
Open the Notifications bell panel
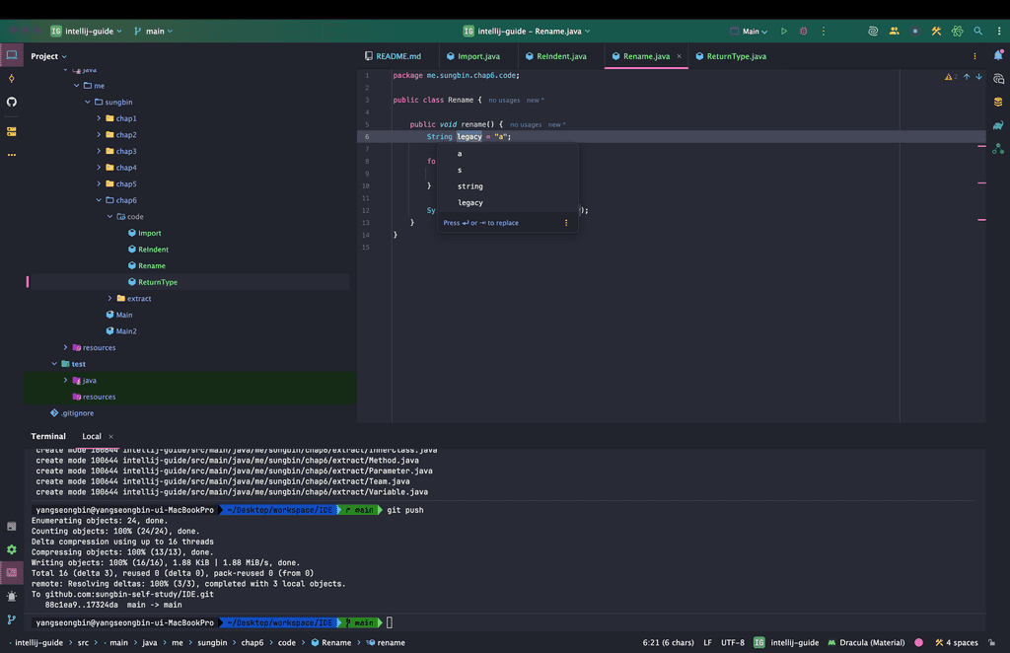[x=998, y=56]
